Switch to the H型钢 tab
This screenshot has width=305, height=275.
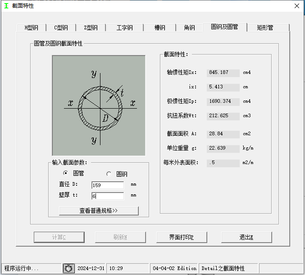[x=32, y=27]
